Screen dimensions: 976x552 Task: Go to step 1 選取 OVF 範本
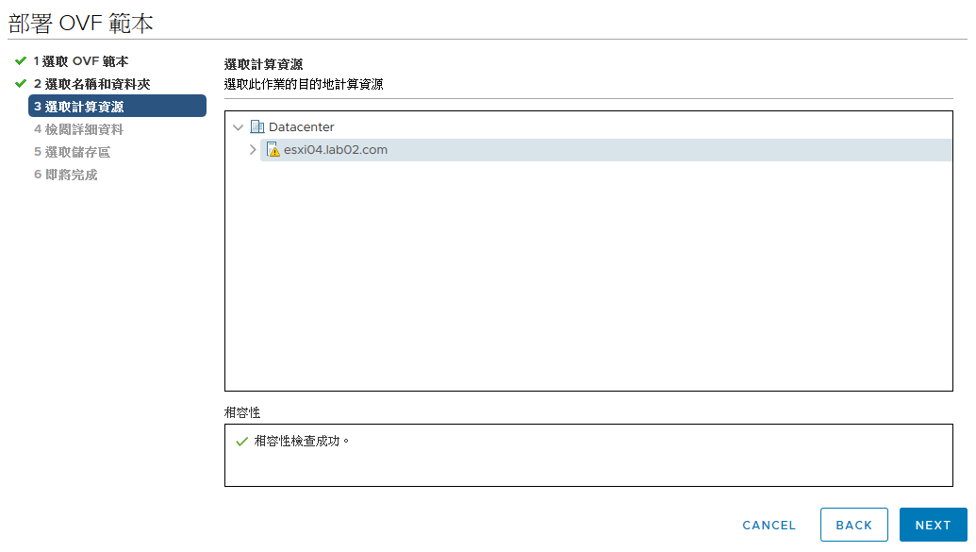point(81,61)
